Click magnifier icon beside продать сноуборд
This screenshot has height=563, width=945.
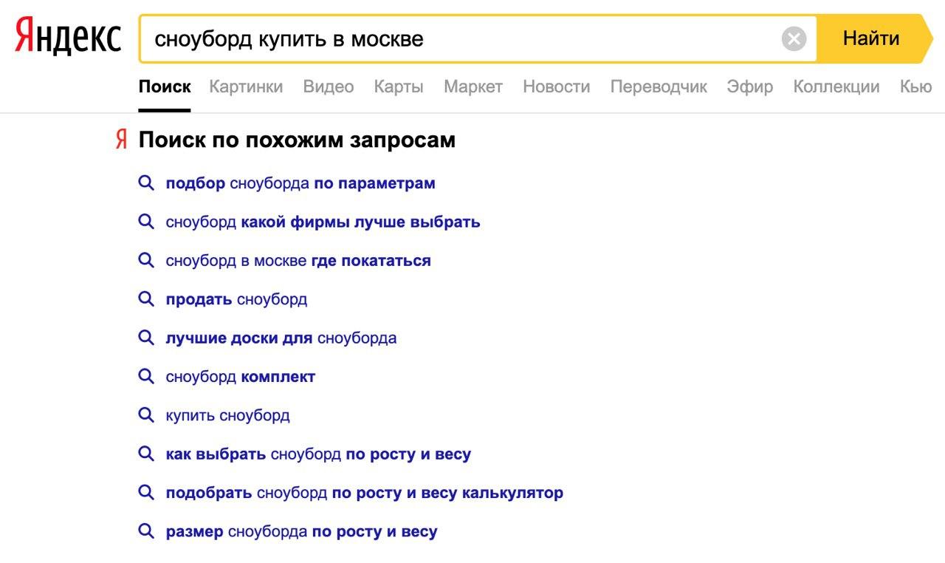[x=146, y=298]
